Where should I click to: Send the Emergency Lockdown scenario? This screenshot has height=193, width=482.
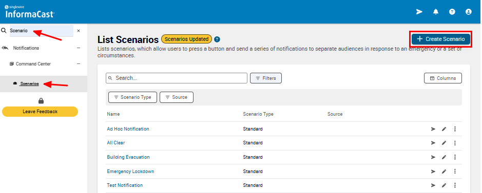tap(433, 171)
